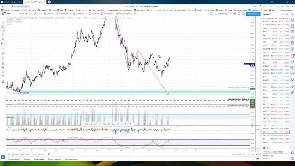Select the pitchfork/Gann tool in left toolbar
The height and width of the screenshot is (166, 295).
click(x=3, y=27)
